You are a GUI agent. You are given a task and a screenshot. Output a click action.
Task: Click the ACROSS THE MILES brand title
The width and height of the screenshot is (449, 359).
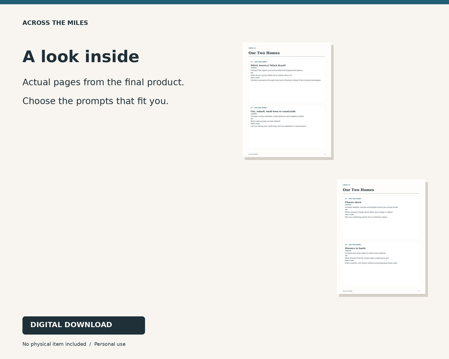click(55, 23)
